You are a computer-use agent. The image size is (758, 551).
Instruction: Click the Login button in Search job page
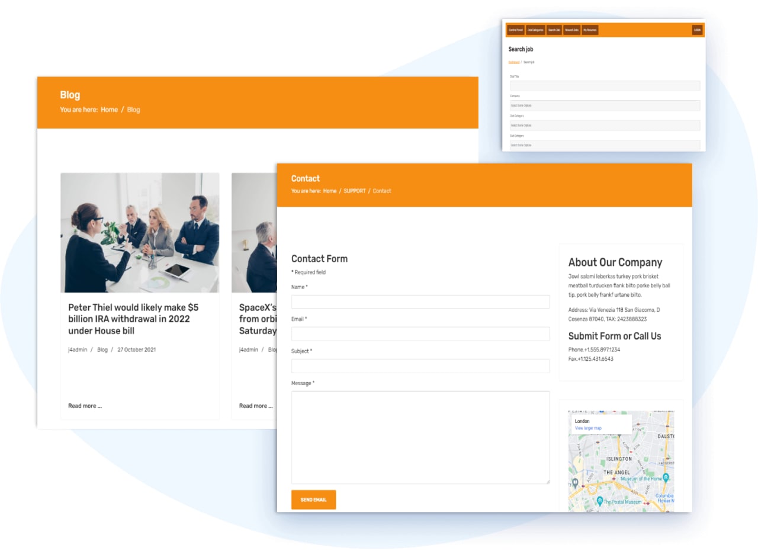[697, 30]
